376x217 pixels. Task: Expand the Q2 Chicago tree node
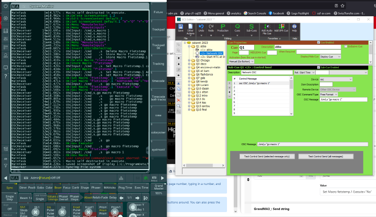[x=189, y=60]
